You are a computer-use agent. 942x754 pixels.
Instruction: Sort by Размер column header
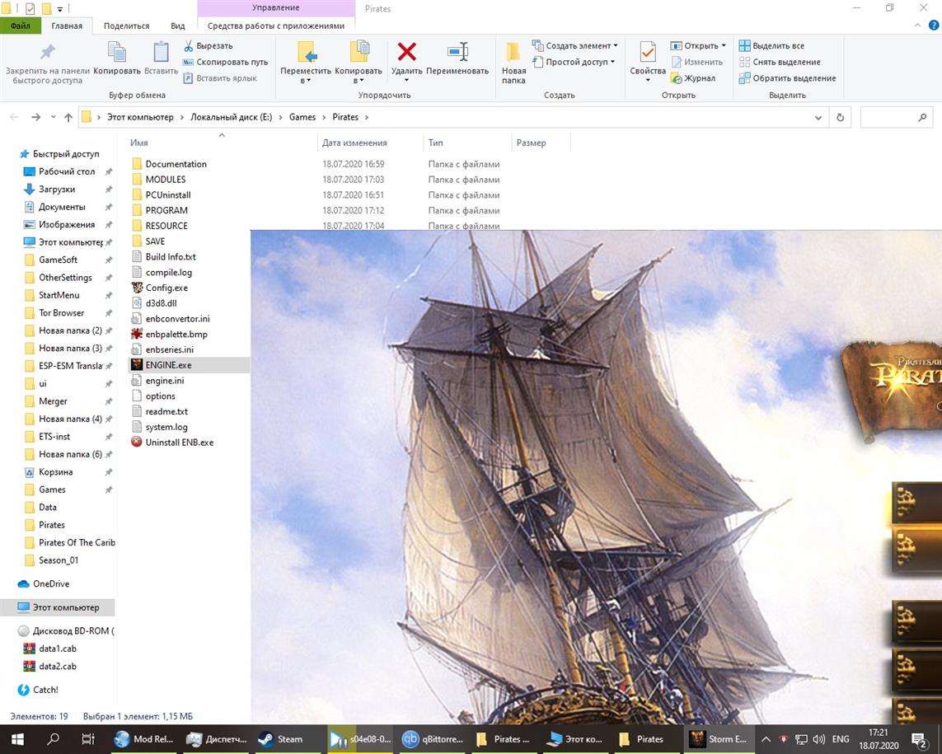click(531, 143)
